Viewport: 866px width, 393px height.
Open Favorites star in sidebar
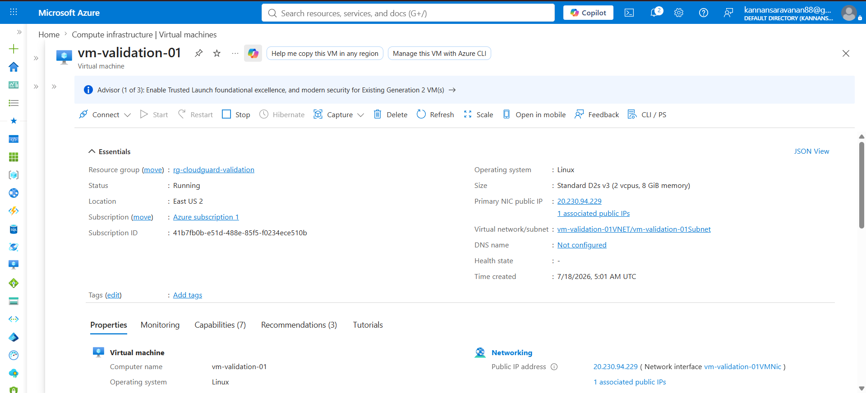pyautogui.click(x=14, y=121)
